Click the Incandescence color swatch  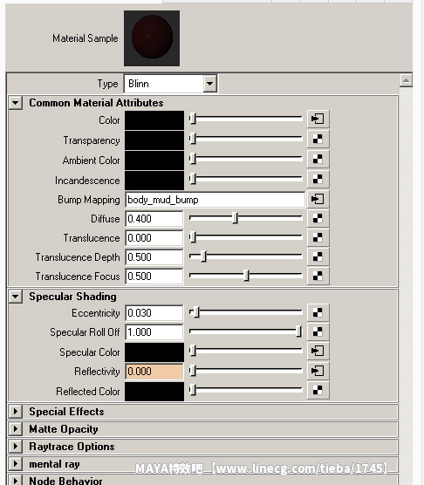point(154,181)
